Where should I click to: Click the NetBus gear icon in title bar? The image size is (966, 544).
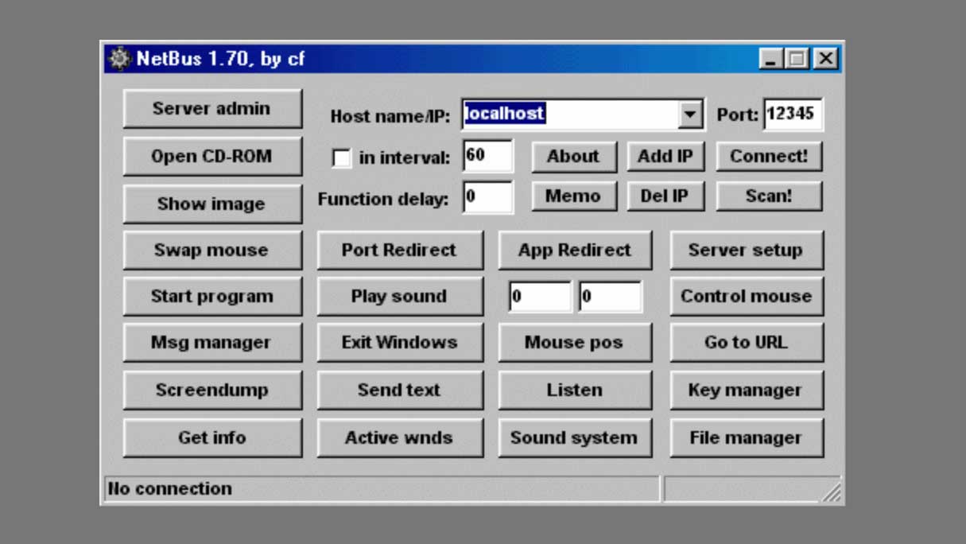point(119,59)
